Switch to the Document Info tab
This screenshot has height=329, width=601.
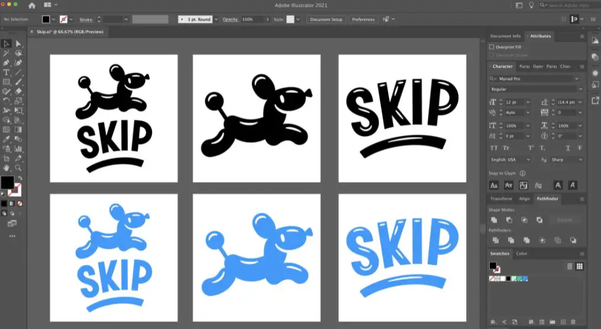[x=505, y=36]
